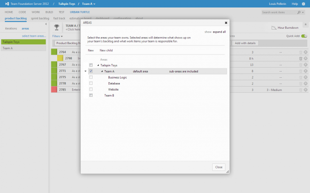Click plus icon on the 3 - Medium row

click(x=306, y=90)
